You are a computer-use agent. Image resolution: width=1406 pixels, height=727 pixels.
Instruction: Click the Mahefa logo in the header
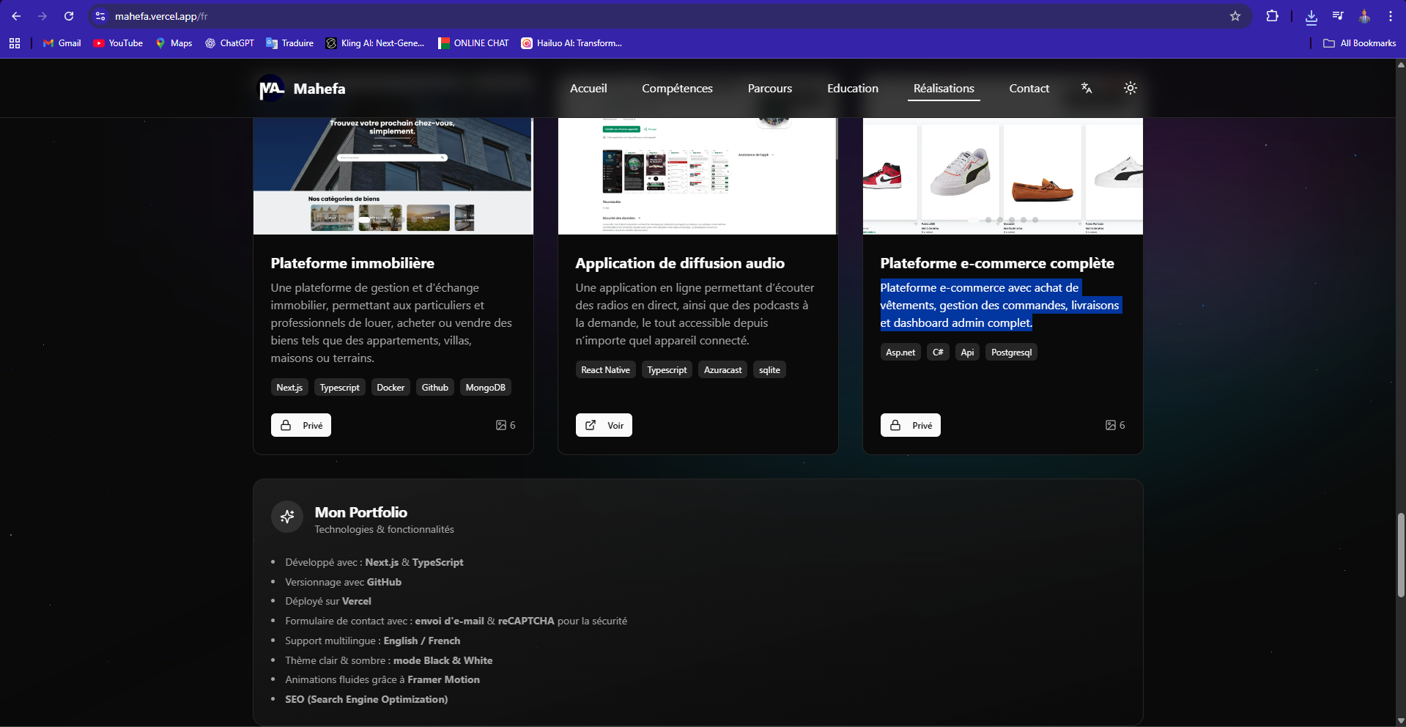(302, 89)
